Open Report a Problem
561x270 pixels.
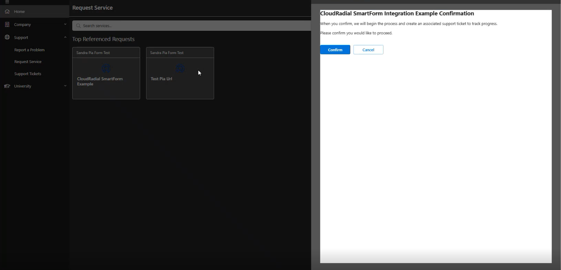tap(29, 50)
